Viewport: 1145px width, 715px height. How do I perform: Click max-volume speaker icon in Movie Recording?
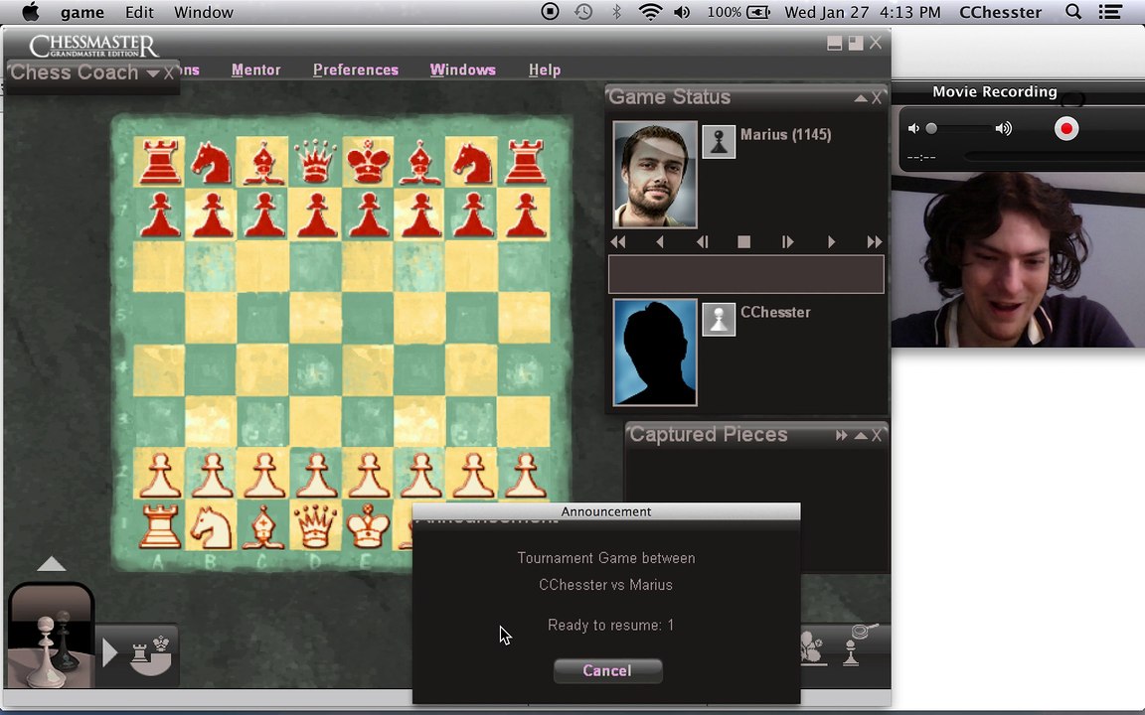click(1004, 128)
